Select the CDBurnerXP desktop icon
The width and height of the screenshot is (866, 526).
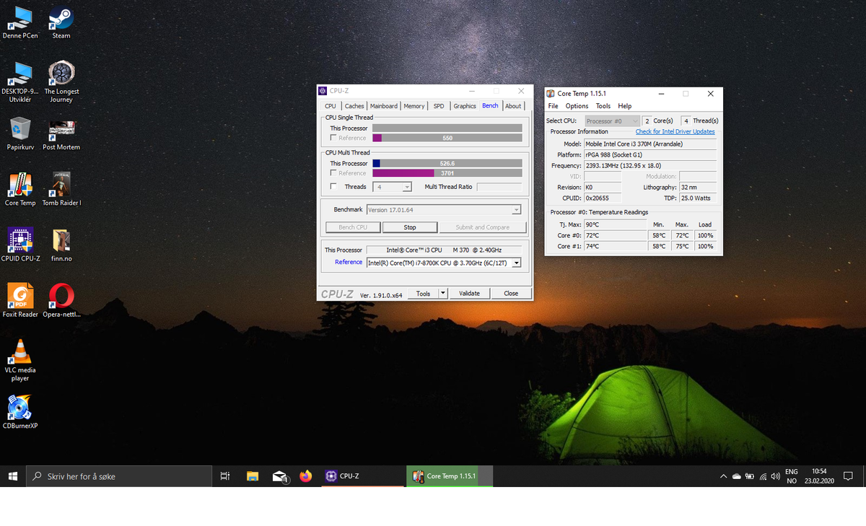point(20,412)
